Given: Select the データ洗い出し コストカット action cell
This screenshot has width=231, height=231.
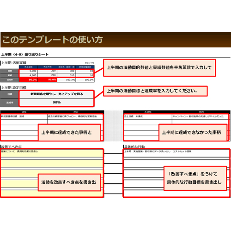Looking at the screenshot, I should click(x=176, y=153).
